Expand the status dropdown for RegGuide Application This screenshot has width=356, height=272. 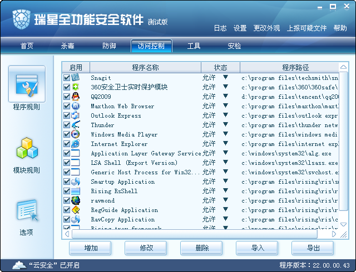pos(225,209)
